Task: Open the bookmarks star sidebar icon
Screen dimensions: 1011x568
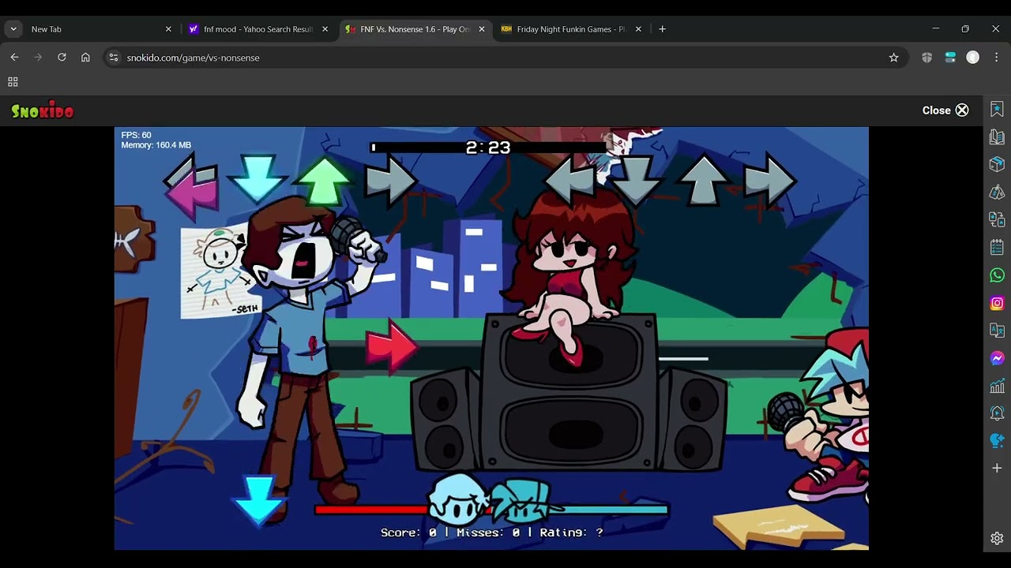Action: (x=997, y=110)
